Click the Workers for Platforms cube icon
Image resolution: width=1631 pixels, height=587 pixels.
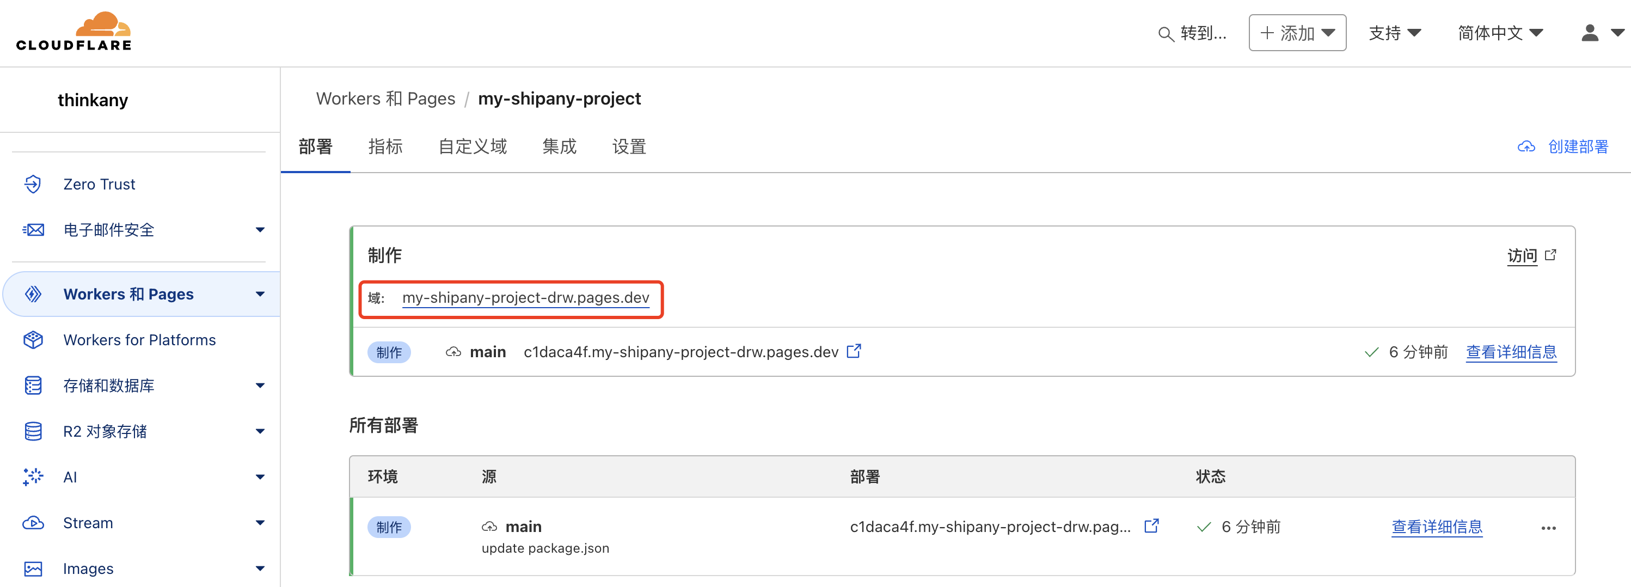33,340
